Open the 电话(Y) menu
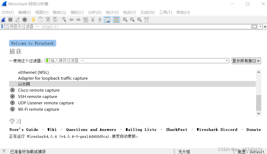The height and width of the screenshot is (154, 267). 129,12
